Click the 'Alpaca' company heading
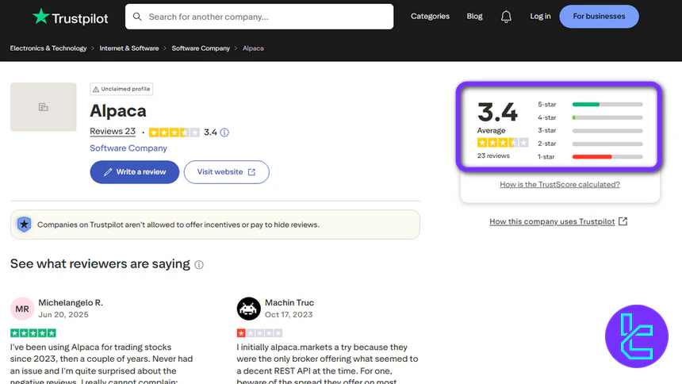Screen dimensions: 682x384 (x=118, y=110)
